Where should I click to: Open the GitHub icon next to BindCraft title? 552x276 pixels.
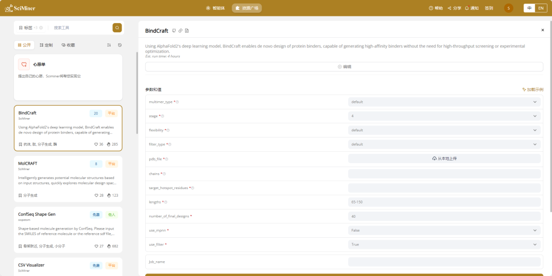pyautogui.click(x=174, y=31)
